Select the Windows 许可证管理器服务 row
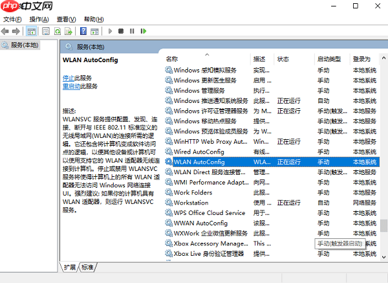The height and width of the screenshot is (283, 388). [x=271, y=111]
